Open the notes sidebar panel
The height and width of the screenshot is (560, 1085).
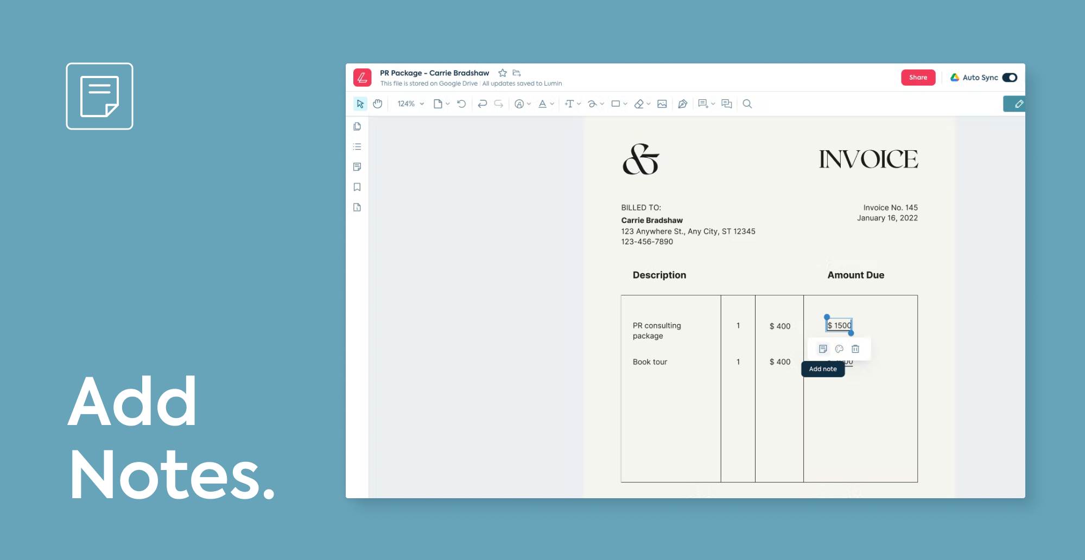click(x=357, y=167)
